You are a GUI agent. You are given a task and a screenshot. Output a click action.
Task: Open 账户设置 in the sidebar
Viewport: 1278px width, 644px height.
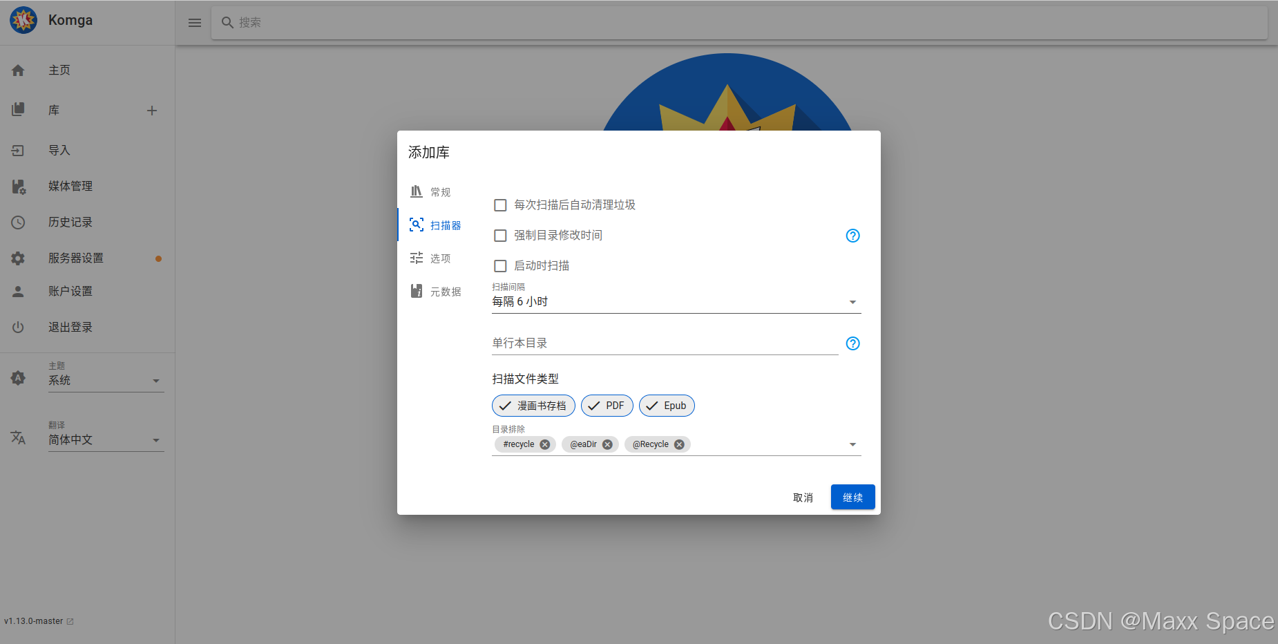(87, 292)
